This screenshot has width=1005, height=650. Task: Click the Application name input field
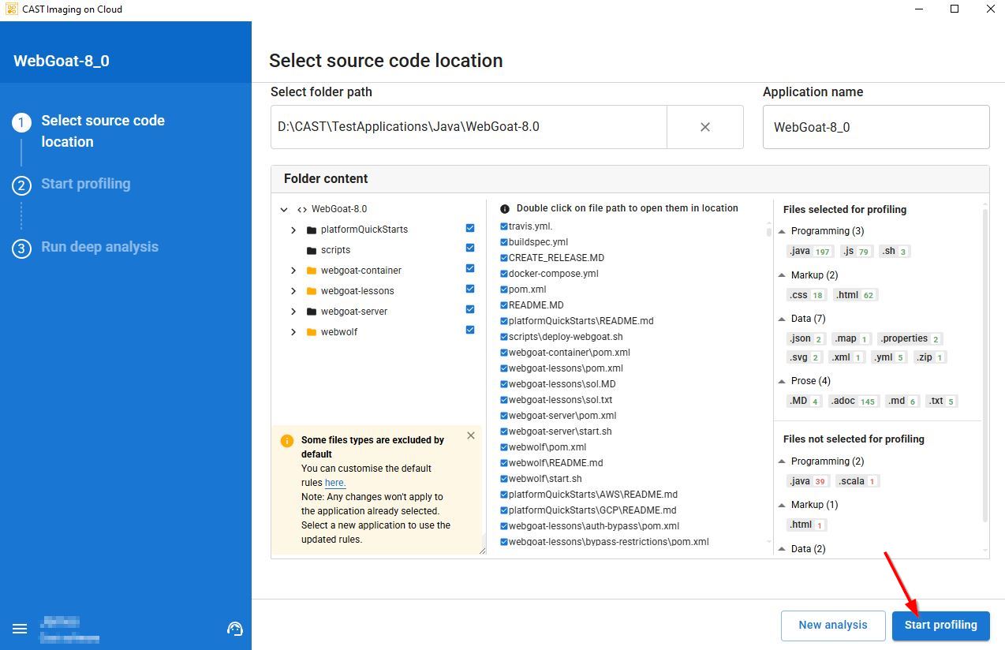[x=876, y=127]
